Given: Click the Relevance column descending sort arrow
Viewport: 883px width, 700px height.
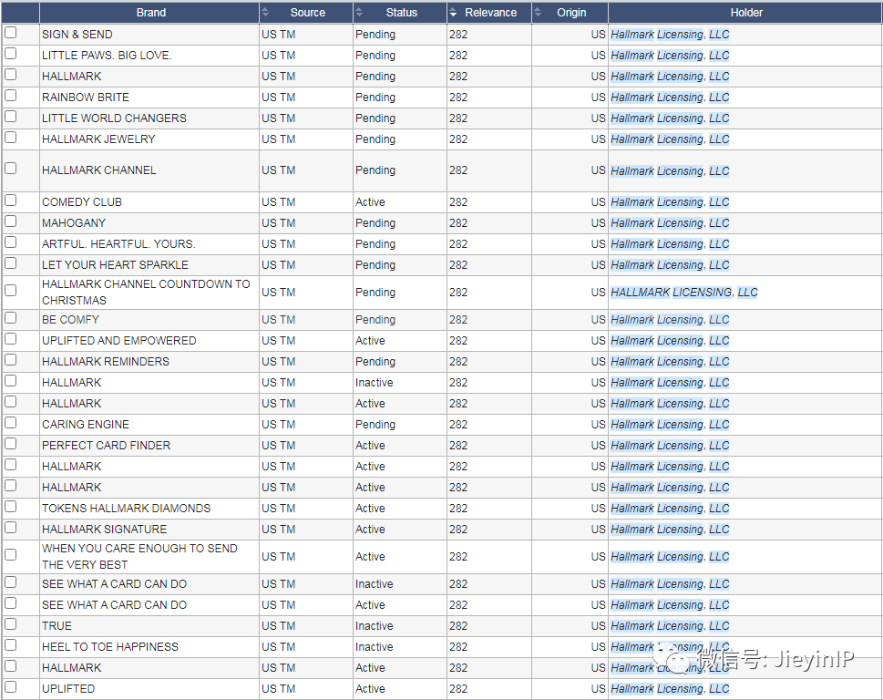Looking at the screenshot, I should click(x=453, y=13).
